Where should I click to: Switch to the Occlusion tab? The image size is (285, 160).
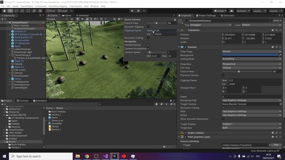228,16
